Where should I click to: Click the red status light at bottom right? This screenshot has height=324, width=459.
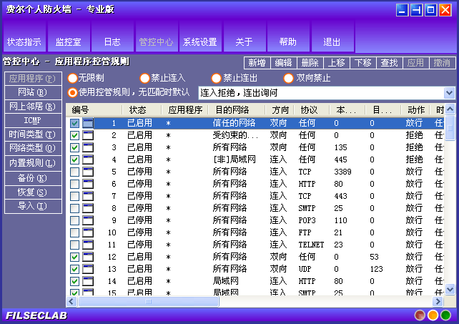pos(420,315)
